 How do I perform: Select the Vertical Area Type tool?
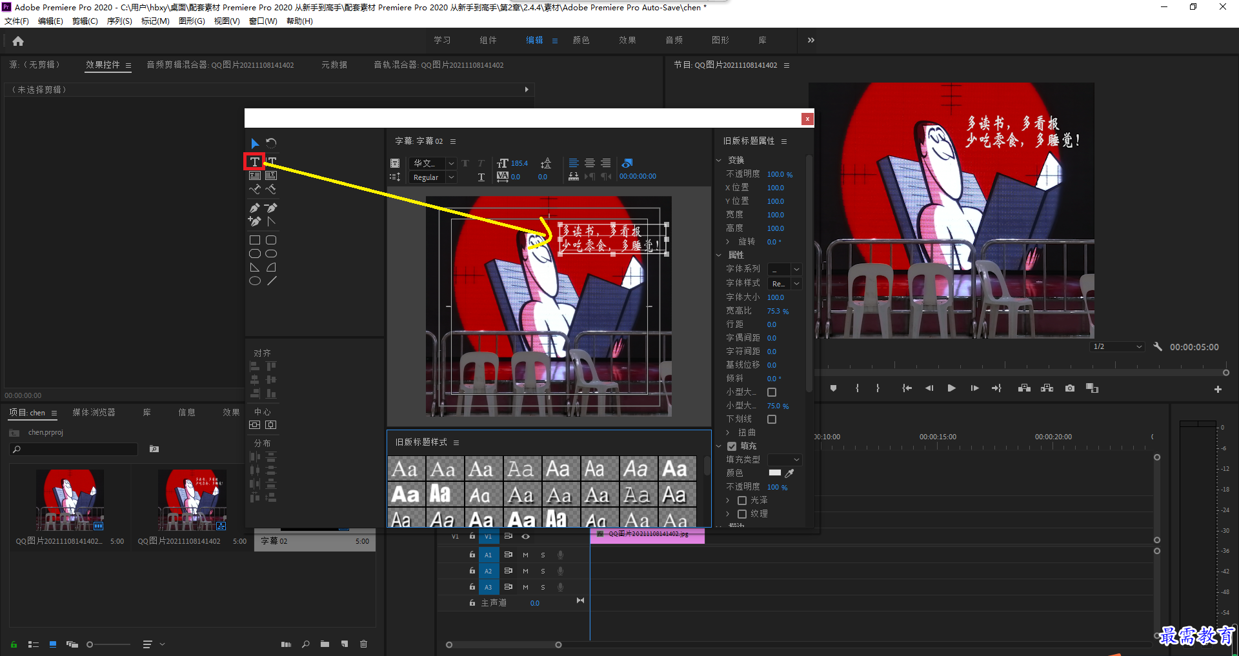(271, 175)
